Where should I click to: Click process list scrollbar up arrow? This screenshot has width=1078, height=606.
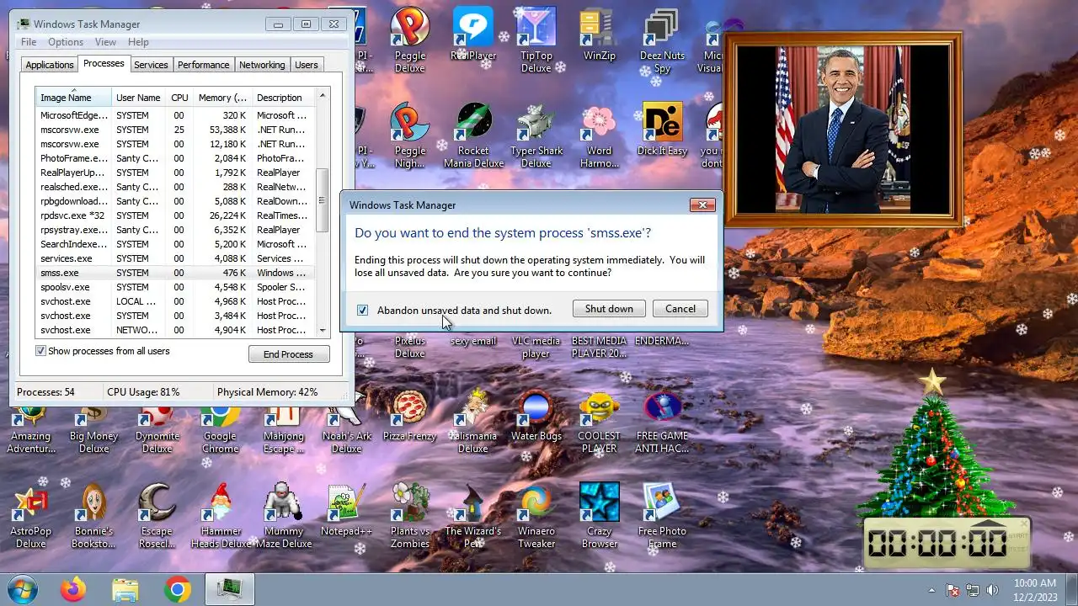click(322, 95)
